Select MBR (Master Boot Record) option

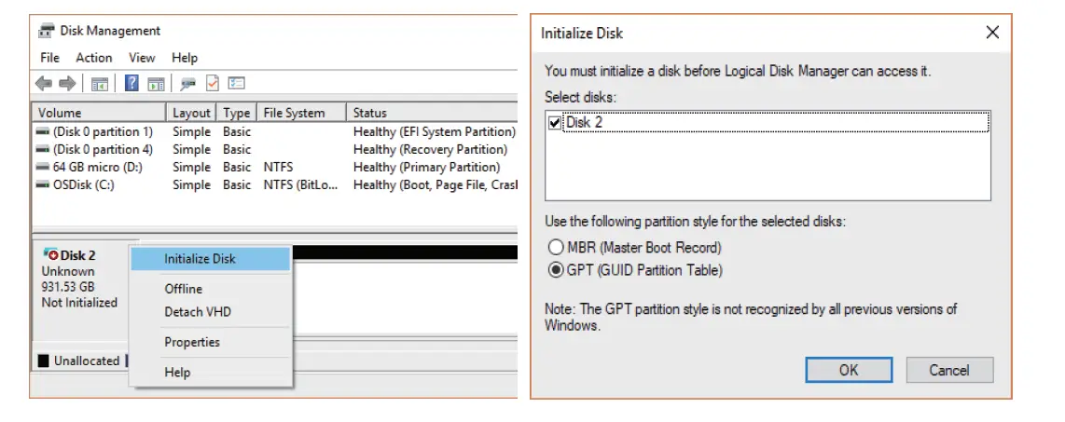point(557,248)
